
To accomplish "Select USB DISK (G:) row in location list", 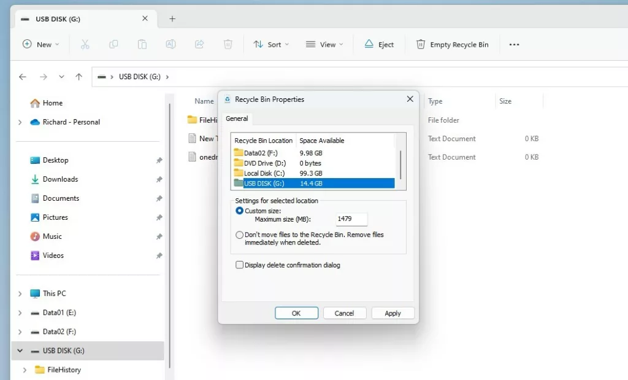I will pos(313,183).
